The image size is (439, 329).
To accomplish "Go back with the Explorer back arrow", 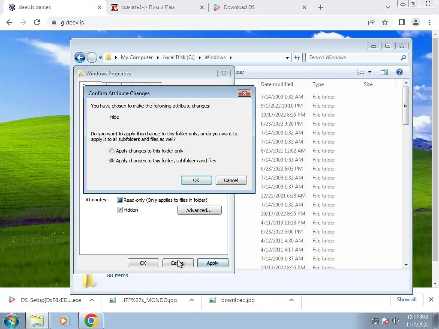I will pyautogui.click(x=80, y=57).
